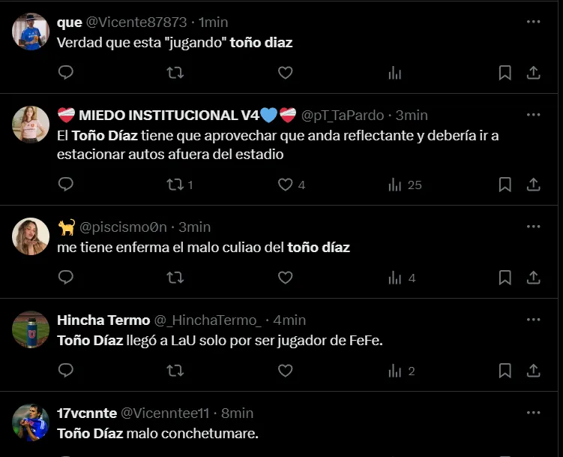This screenshot has height=457, width=563.
Task: Open the 3min timestamp on MIEDO INSTITUCIONAL tweet
Action: point(412,116)
